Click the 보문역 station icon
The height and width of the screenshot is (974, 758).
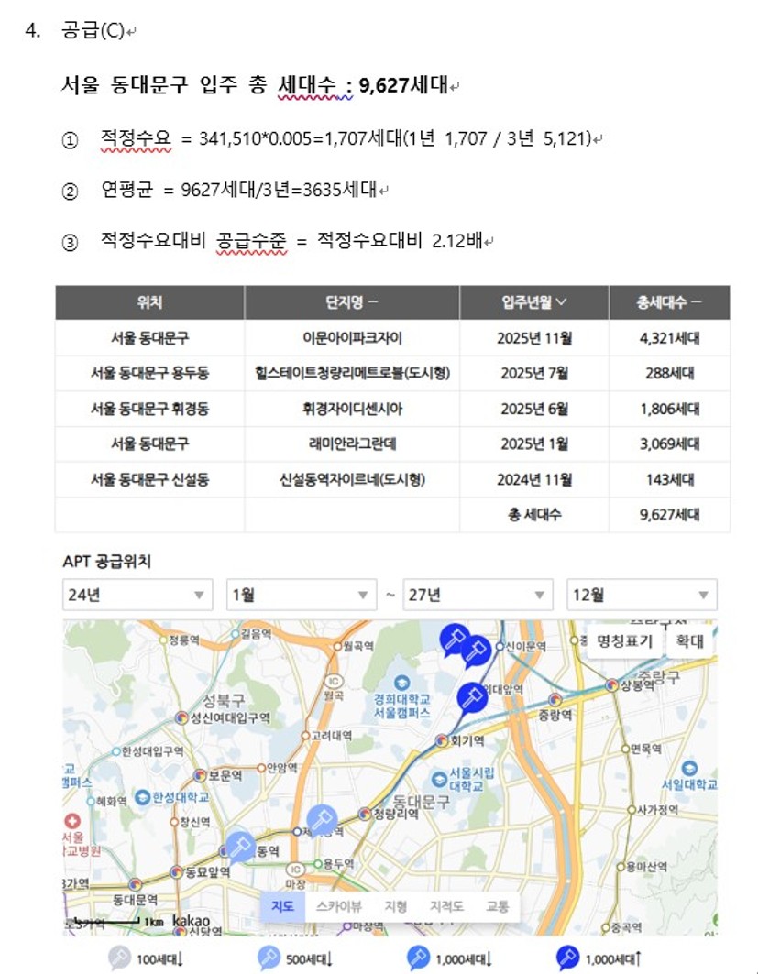tap(200, 775)
